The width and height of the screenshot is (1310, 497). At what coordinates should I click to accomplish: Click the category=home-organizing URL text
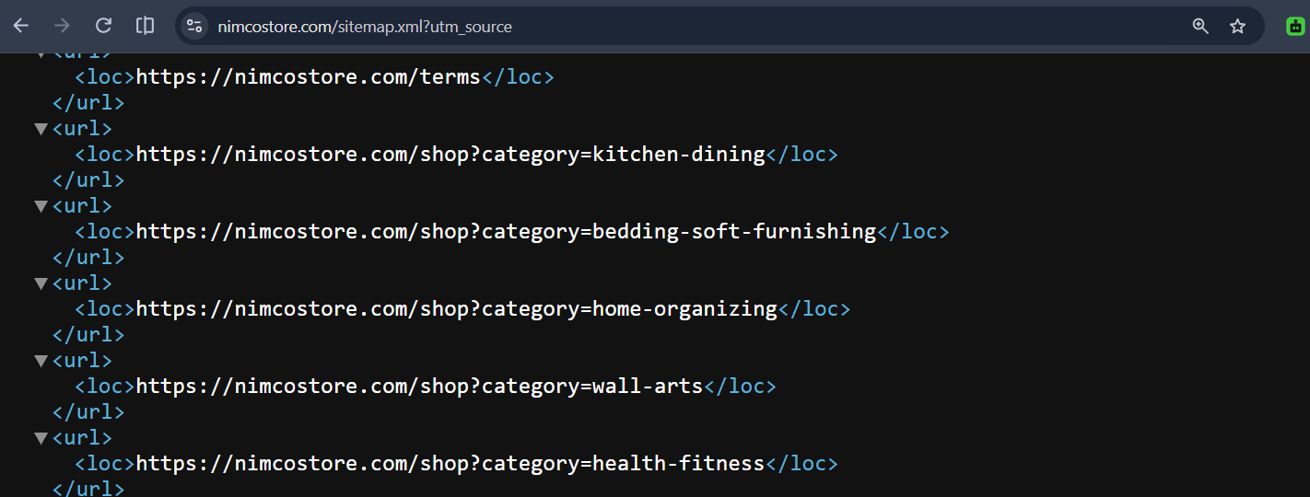click(457, 309)
